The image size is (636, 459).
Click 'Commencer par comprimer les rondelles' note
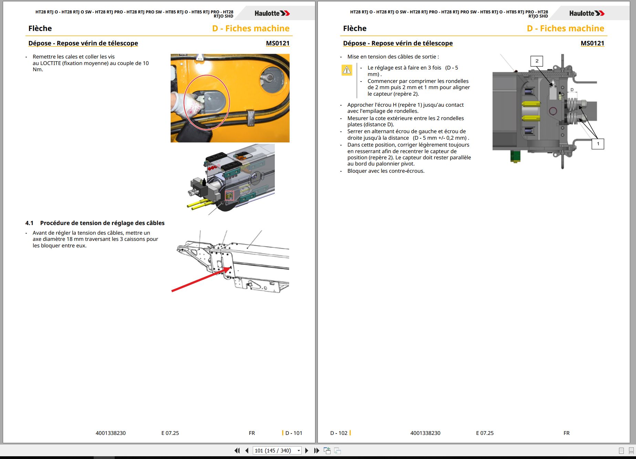(419, 87)
